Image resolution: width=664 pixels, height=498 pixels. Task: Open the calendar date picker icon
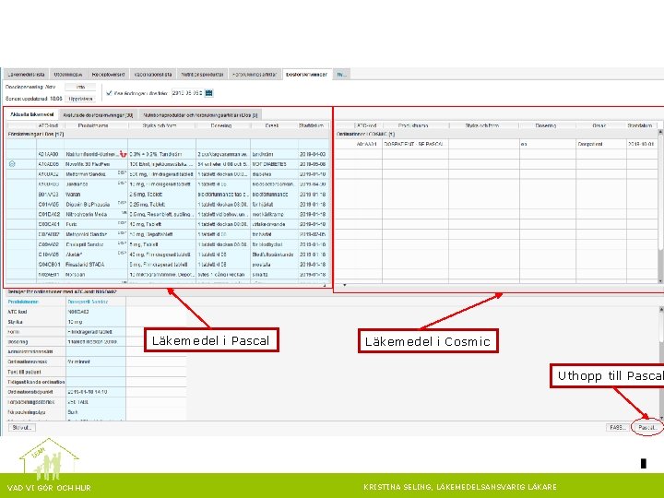tap(208, 93)
